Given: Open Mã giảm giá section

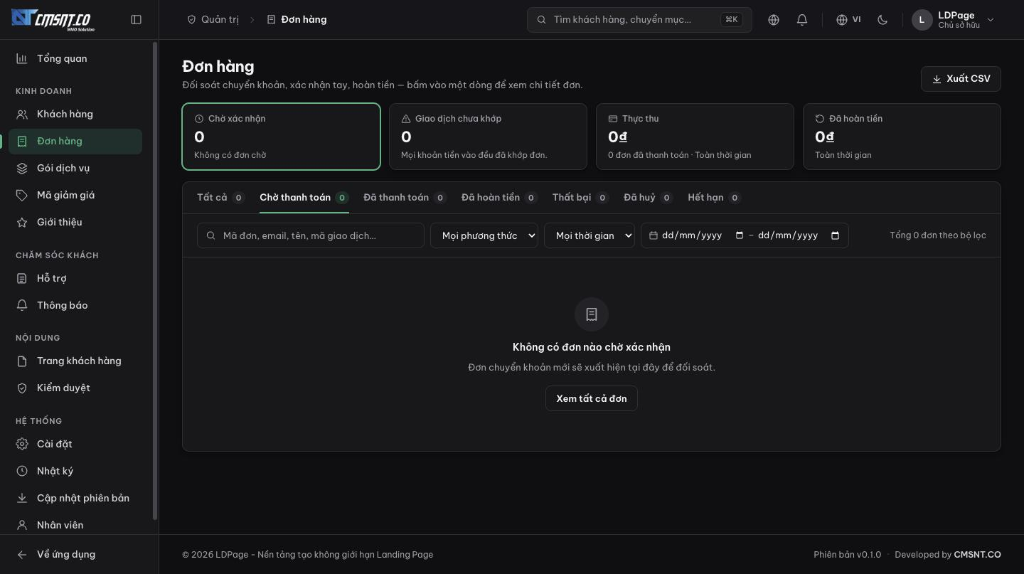Looking at the screenshot, I should tap(75, 195).
